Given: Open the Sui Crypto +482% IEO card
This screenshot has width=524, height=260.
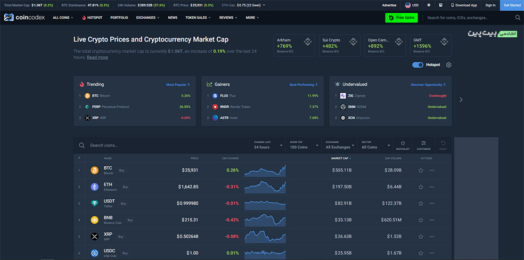Looking at the screenshot, I should [340, 45].
